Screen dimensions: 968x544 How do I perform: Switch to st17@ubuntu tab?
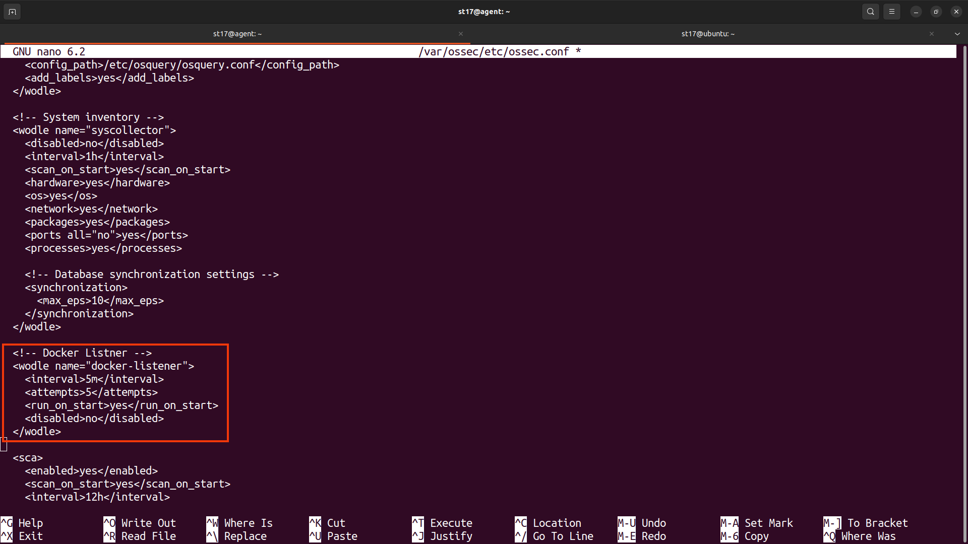708,34
